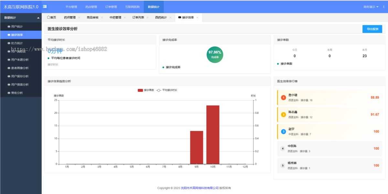Open 药店管理 in the top navigation

click(x=91, y=7)
